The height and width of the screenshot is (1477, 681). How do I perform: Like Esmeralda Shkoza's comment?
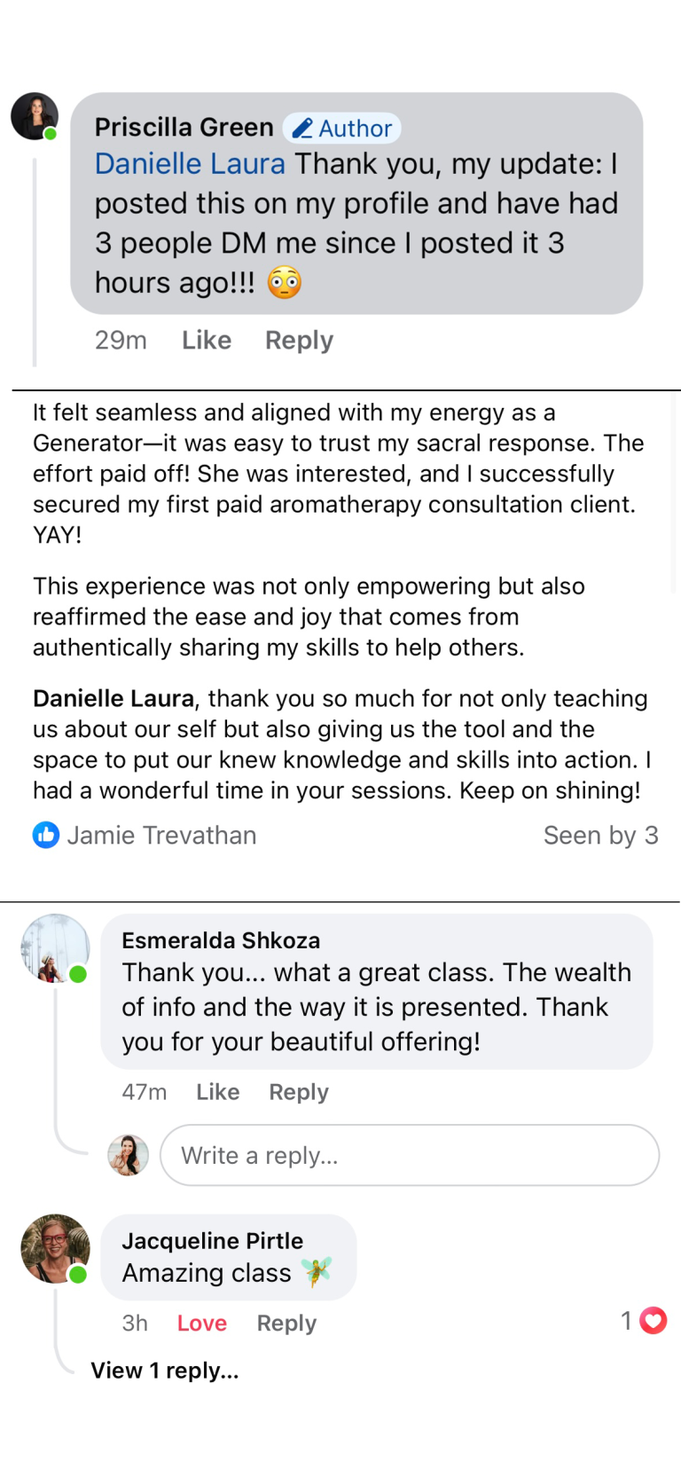[x=218, y=1092]
